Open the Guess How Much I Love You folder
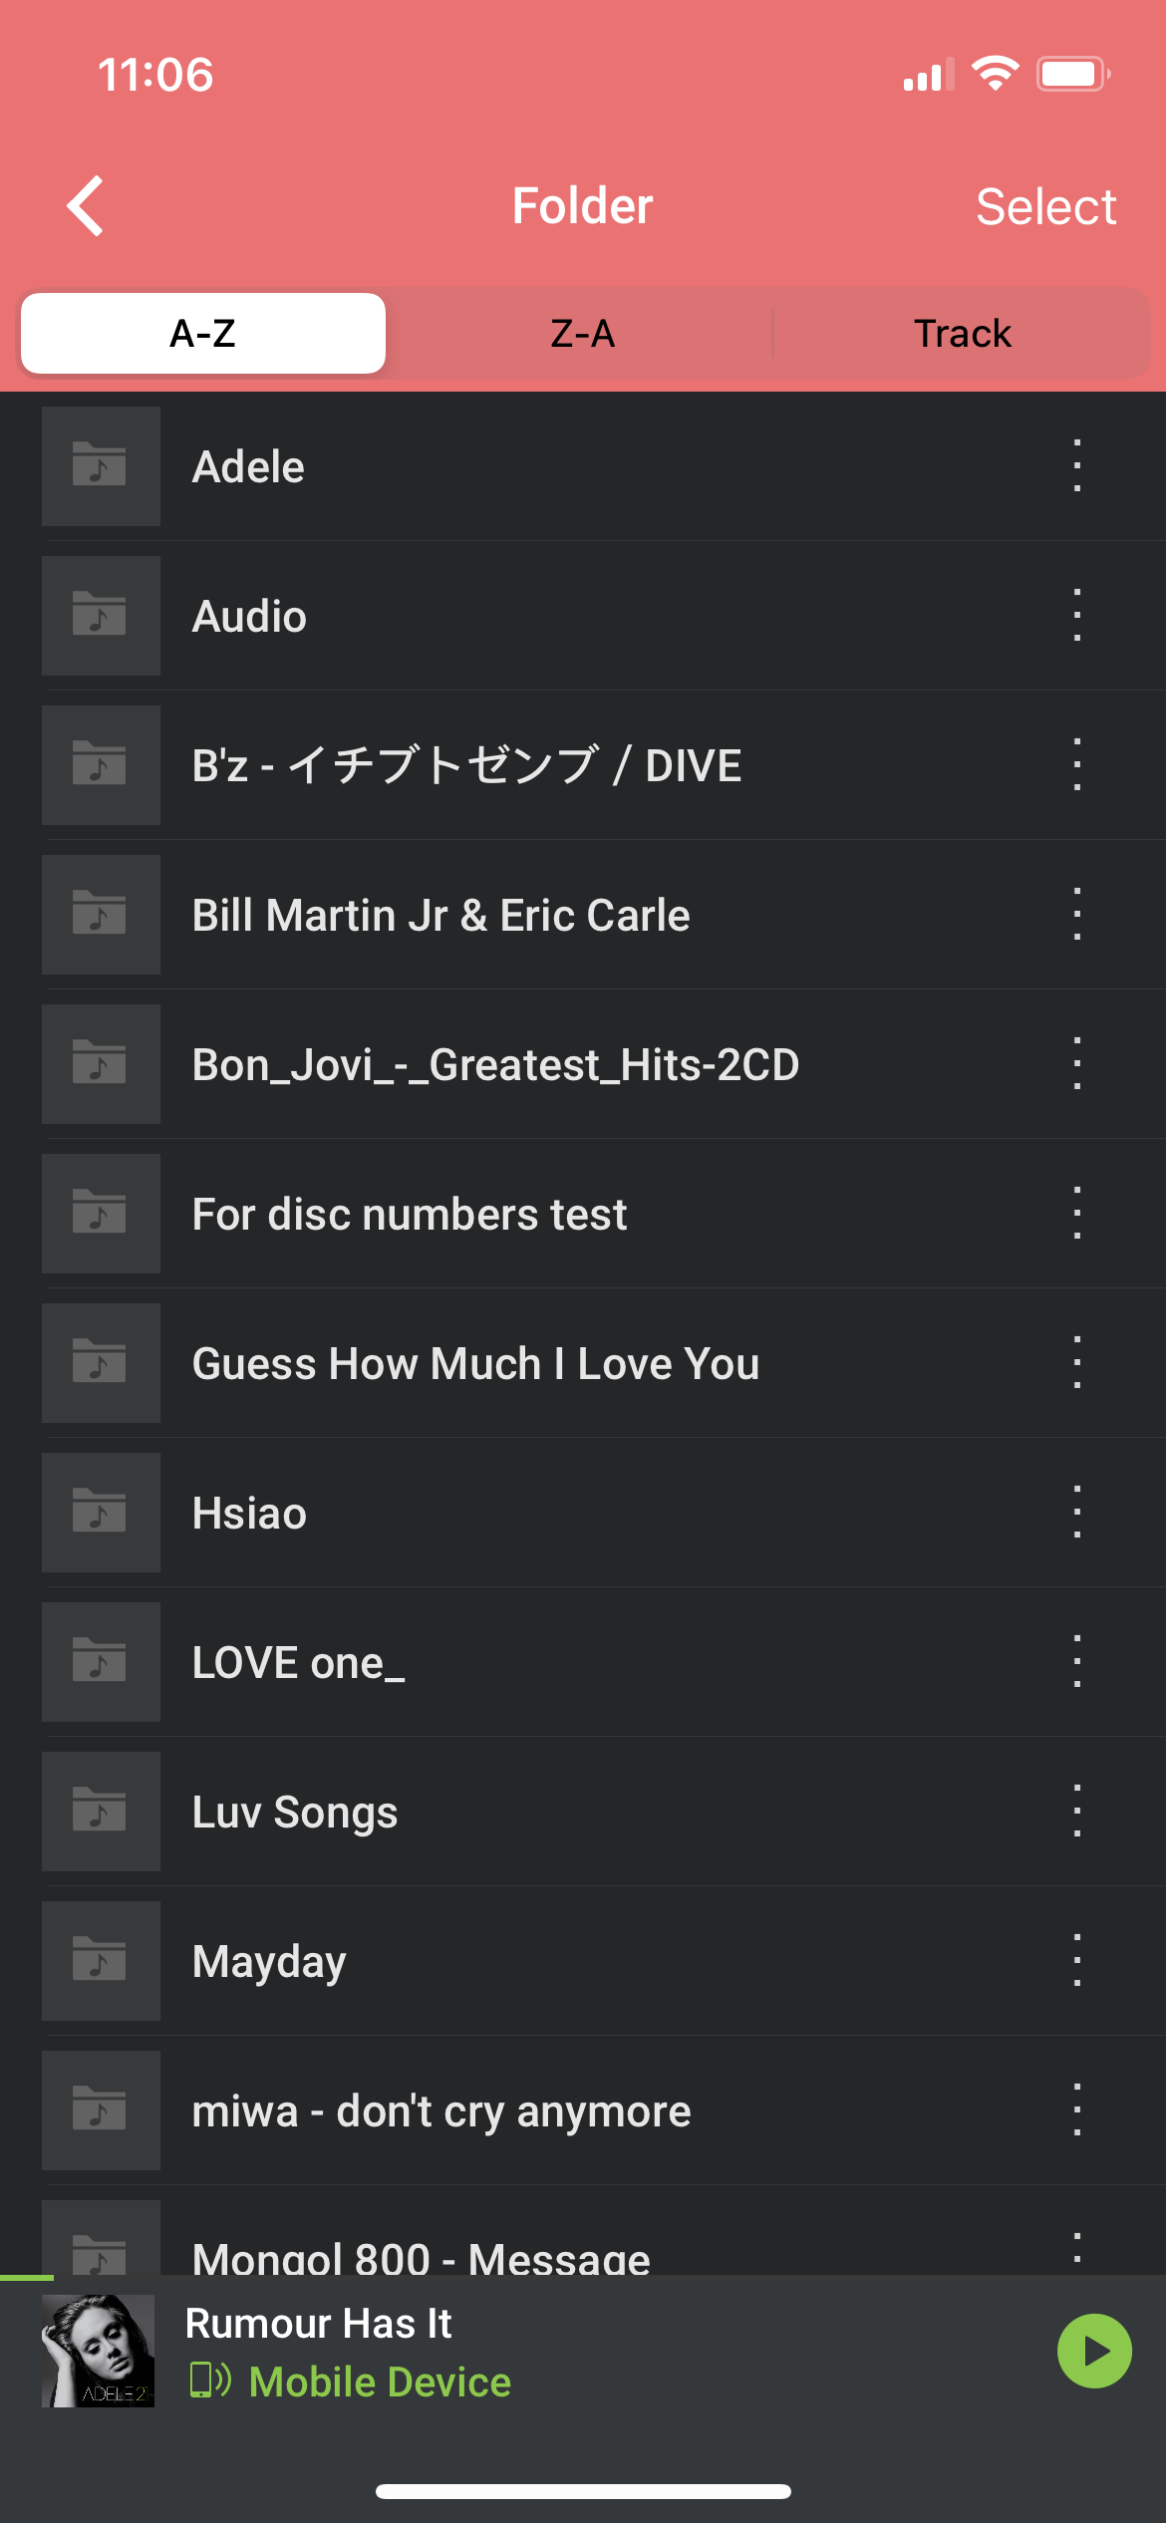1166x2523 pixels. tap(475, 1363)
